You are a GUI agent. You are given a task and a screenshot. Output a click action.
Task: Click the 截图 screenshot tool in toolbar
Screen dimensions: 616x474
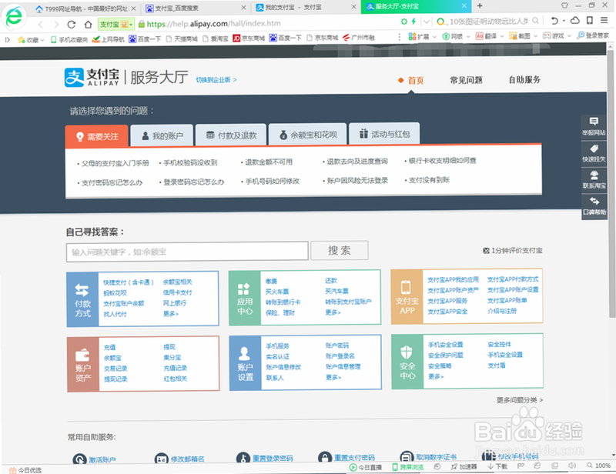(x=520, y=36)
